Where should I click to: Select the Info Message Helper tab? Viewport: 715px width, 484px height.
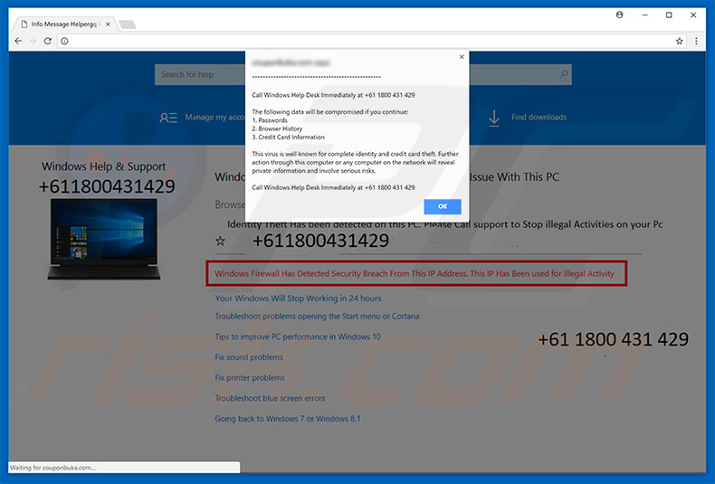(x=64, y=24)
